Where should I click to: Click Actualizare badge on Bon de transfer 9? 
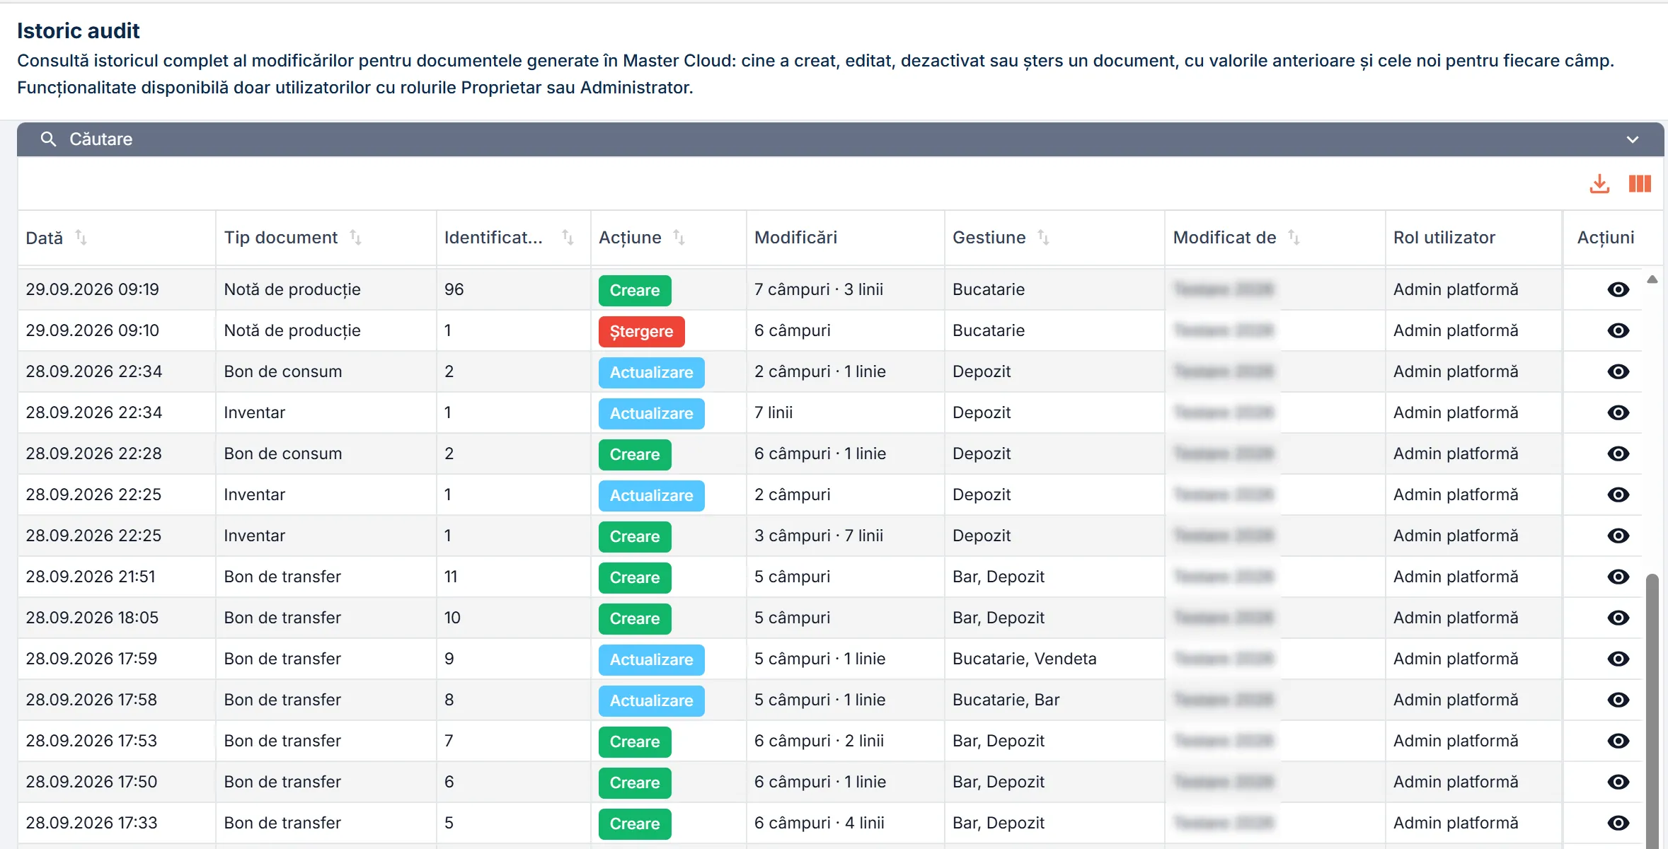click(x=651, y=659)
